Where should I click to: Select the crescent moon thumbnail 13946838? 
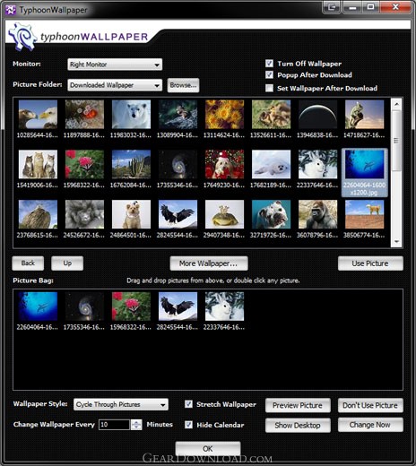click(317, 115)
